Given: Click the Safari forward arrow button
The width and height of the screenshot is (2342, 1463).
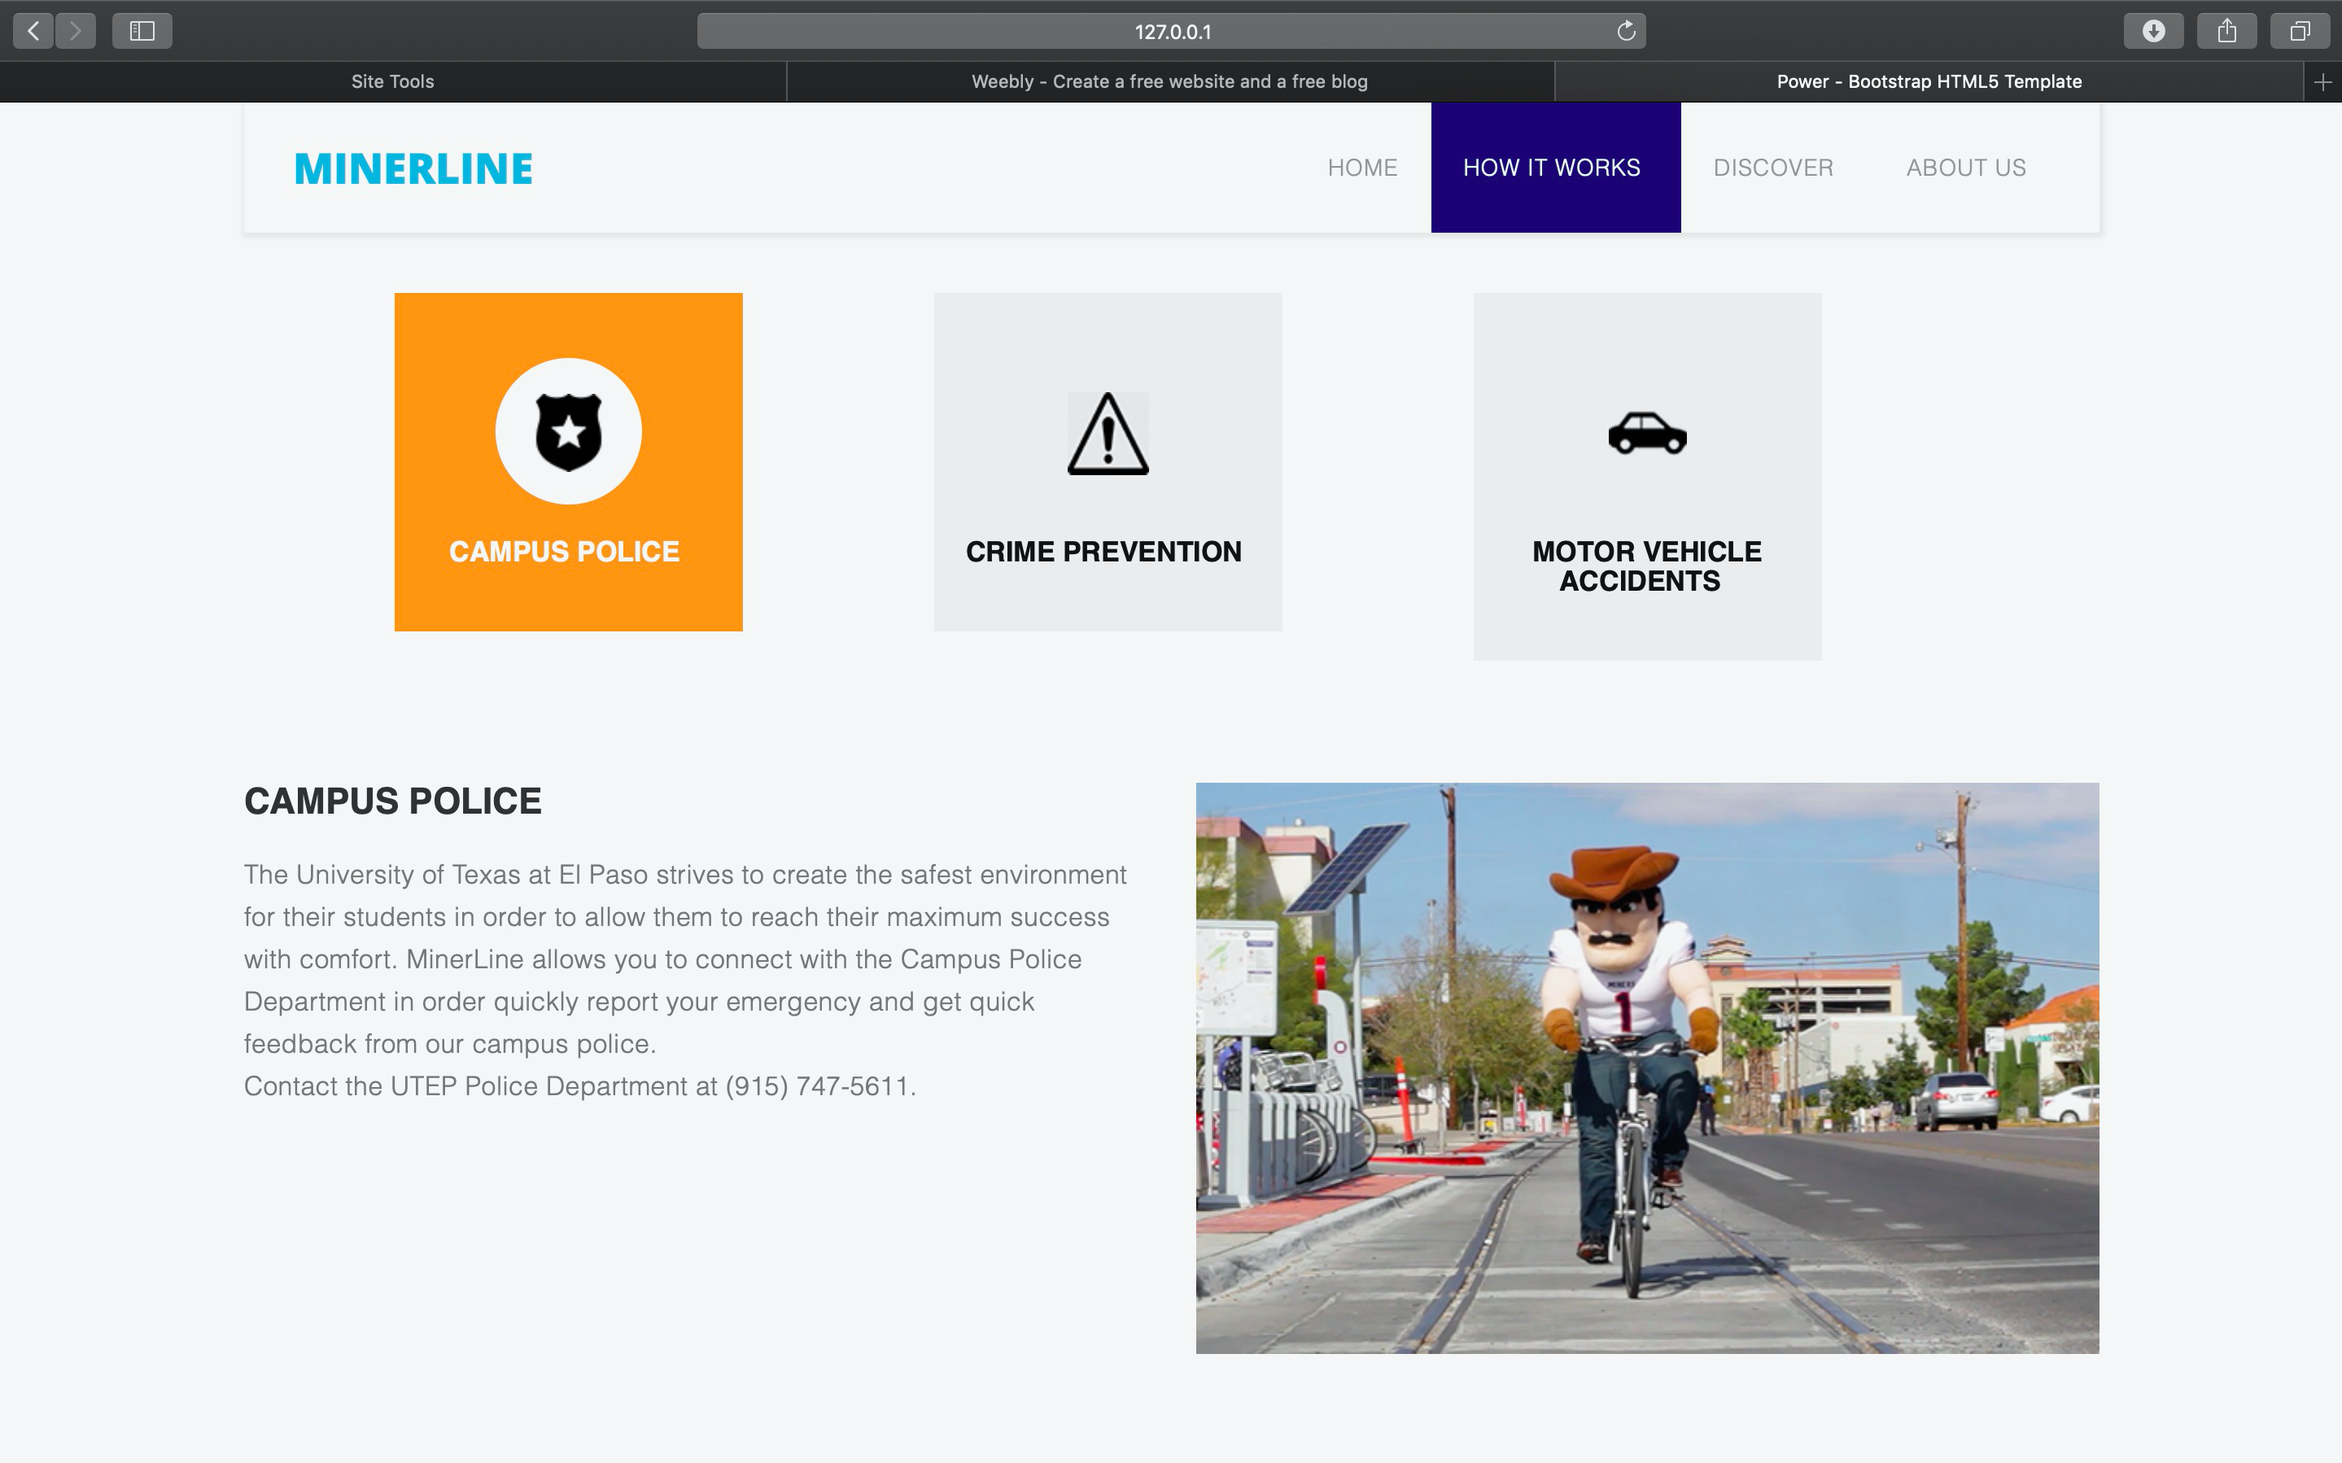Looking at the screenshot, I should coord(76,31).
